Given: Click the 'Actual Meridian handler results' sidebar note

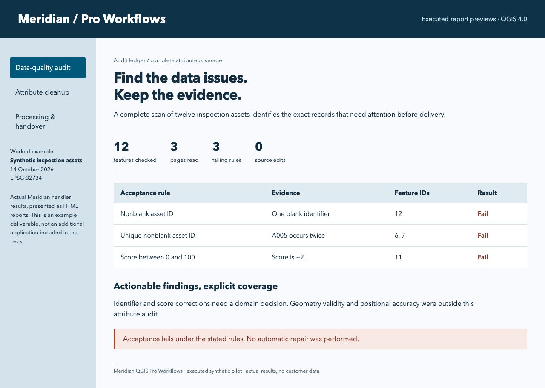Looking at the screenshot, I should (x=47, y=219).
